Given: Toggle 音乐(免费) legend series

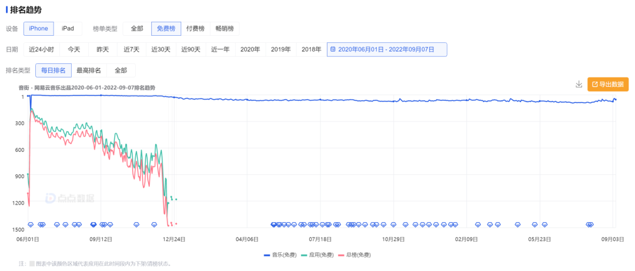Looking at the screenshot, I should pos(280,255).
